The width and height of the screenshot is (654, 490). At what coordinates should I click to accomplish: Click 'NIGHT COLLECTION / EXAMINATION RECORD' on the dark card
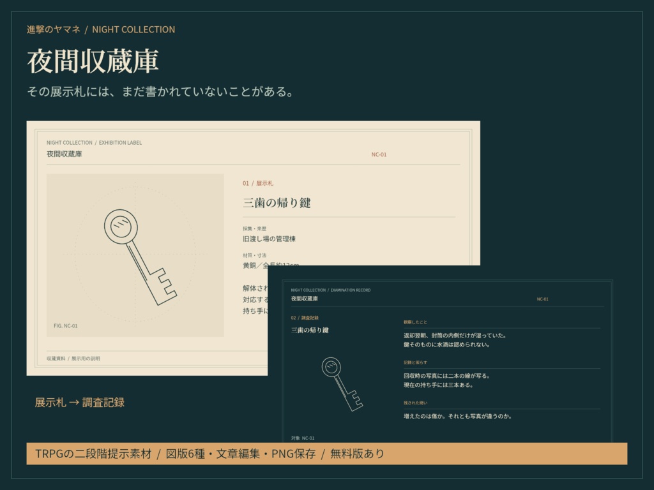(x=331, y=290)
